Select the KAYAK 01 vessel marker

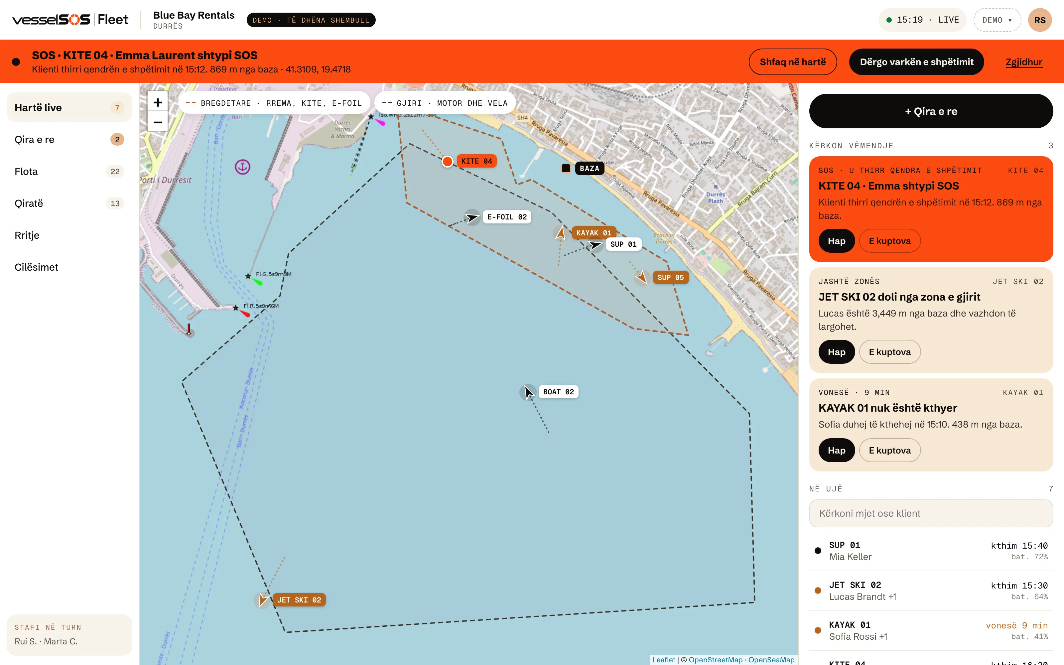coord(561,233)
